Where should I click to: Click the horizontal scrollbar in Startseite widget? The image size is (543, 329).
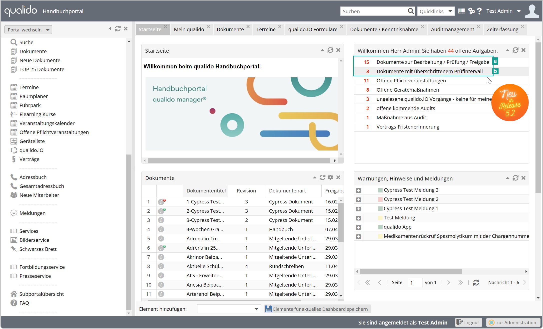(239, 161)
